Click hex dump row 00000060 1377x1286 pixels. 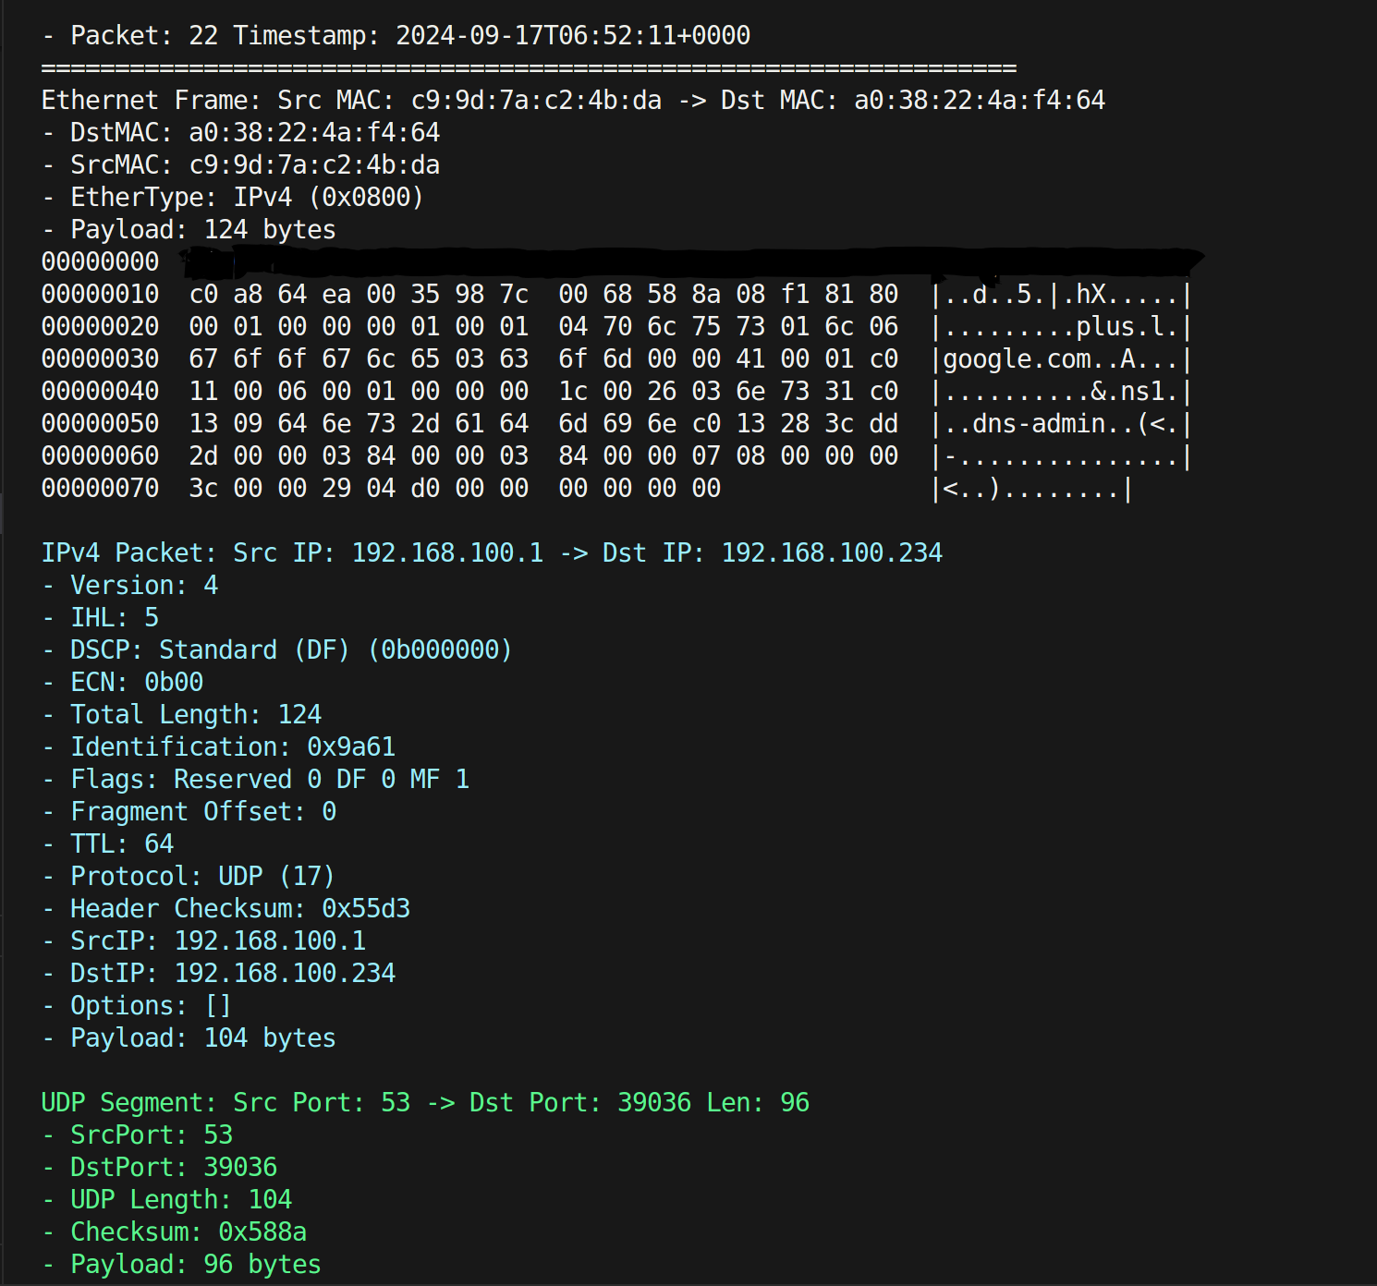pos(616,456)
